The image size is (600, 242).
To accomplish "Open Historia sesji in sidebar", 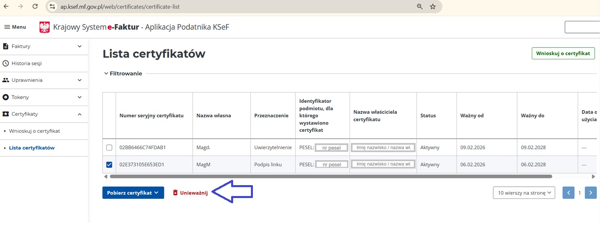I will point(27,63).
